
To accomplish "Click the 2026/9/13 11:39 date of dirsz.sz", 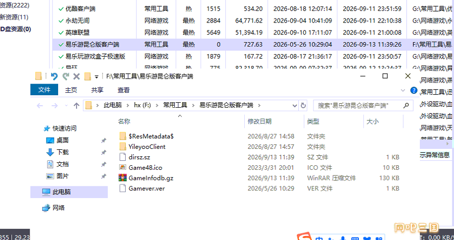I will pos(271,157).
